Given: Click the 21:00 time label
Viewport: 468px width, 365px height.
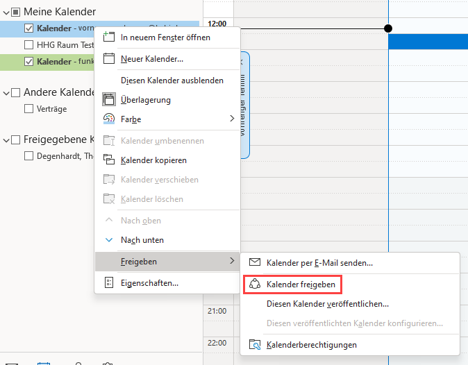Looking at the screenshot, I should pos(217,311).
